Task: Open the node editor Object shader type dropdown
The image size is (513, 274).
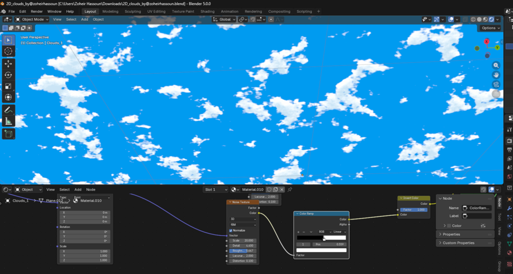Action: pos(29,189)
